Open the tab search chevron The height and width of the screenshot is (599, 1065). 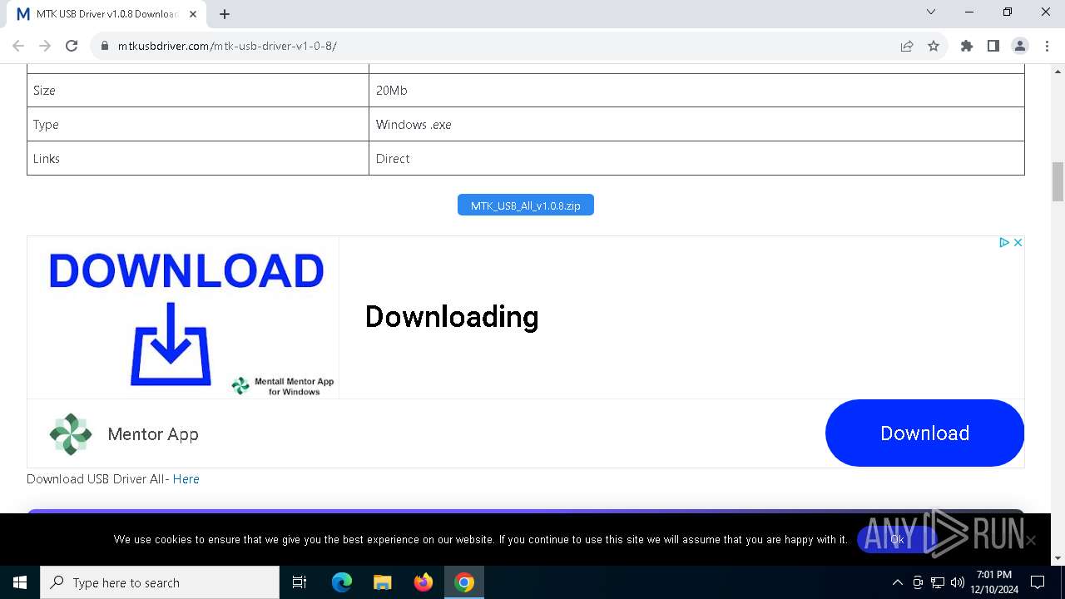coord(931,12)
